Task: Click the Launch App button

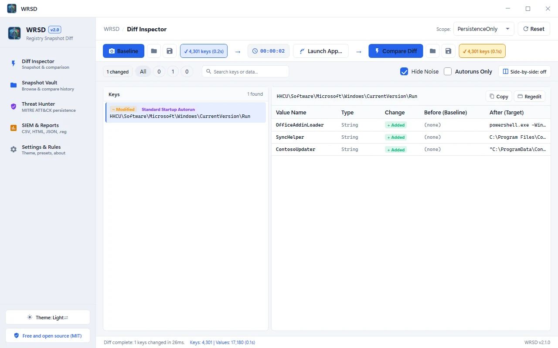Action: pos(321,51)
